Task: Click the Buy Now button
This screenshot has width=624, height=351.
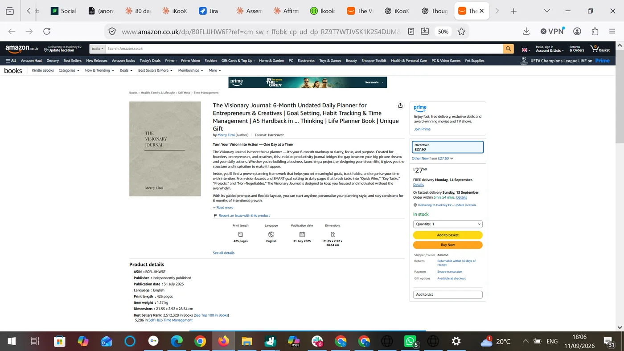Action: [x=447, y=245]
